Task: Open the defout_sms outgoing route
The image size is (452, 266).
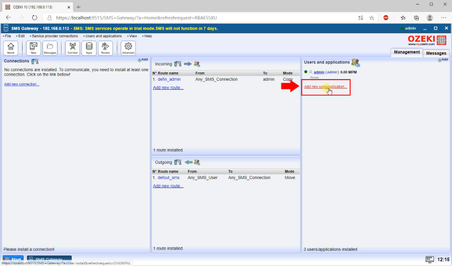Action: pyautogui.click(x=168, y=177)
